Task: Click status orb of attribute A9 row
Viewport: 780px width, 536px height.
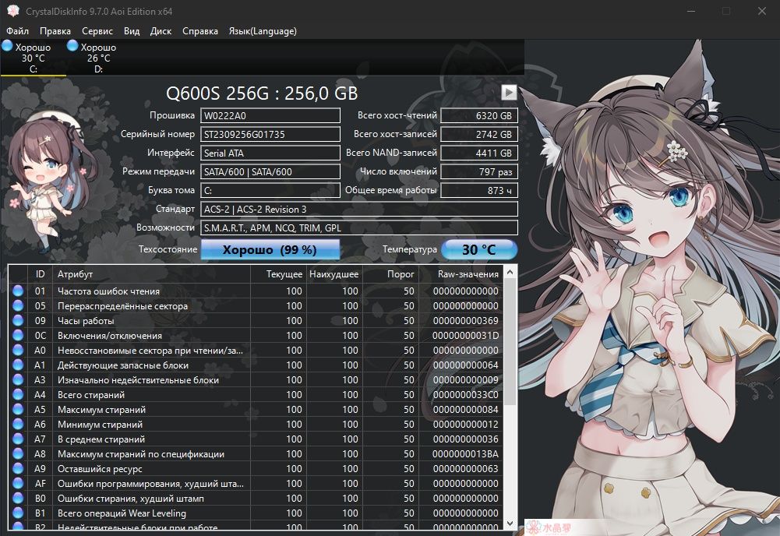Action: [x=18, y=468]
